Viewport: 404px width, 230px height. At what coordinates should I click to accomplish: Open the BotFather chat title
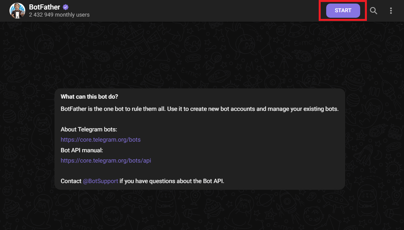click(44, 7)
